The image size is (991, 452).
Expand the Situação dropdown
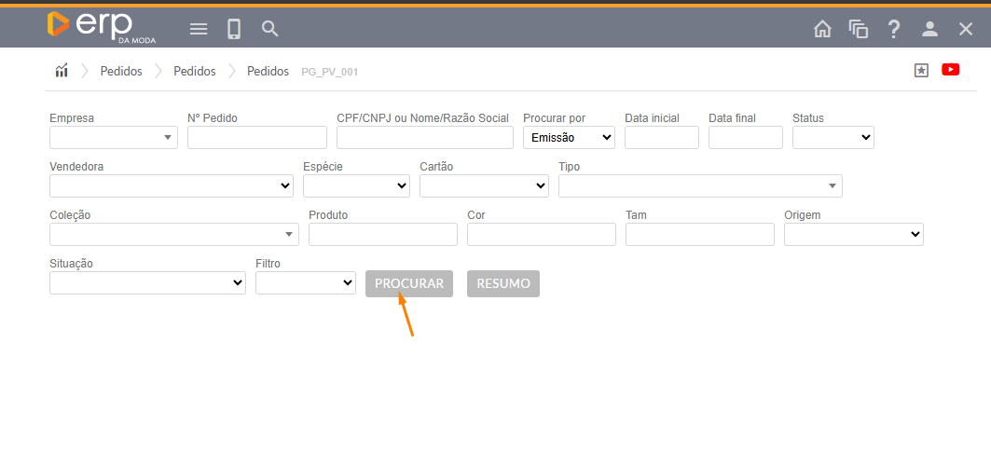coord(147,283)
